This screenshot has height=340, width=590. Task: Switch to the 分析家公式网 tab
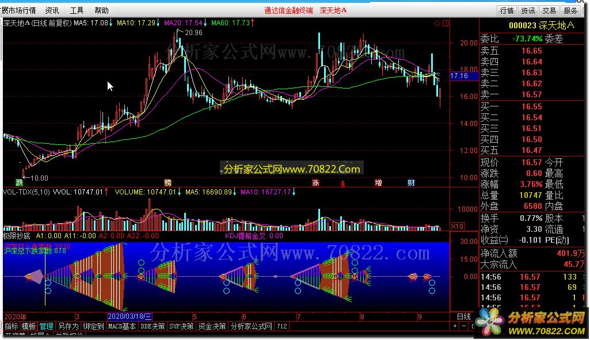(x=251, y=326)
